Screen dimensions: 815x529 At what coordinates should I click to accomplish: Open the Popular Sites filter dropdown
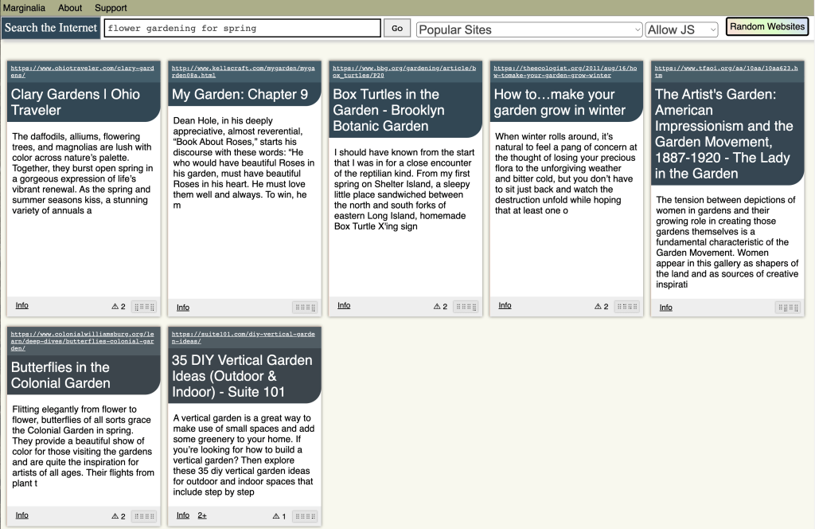pos(528,29)
